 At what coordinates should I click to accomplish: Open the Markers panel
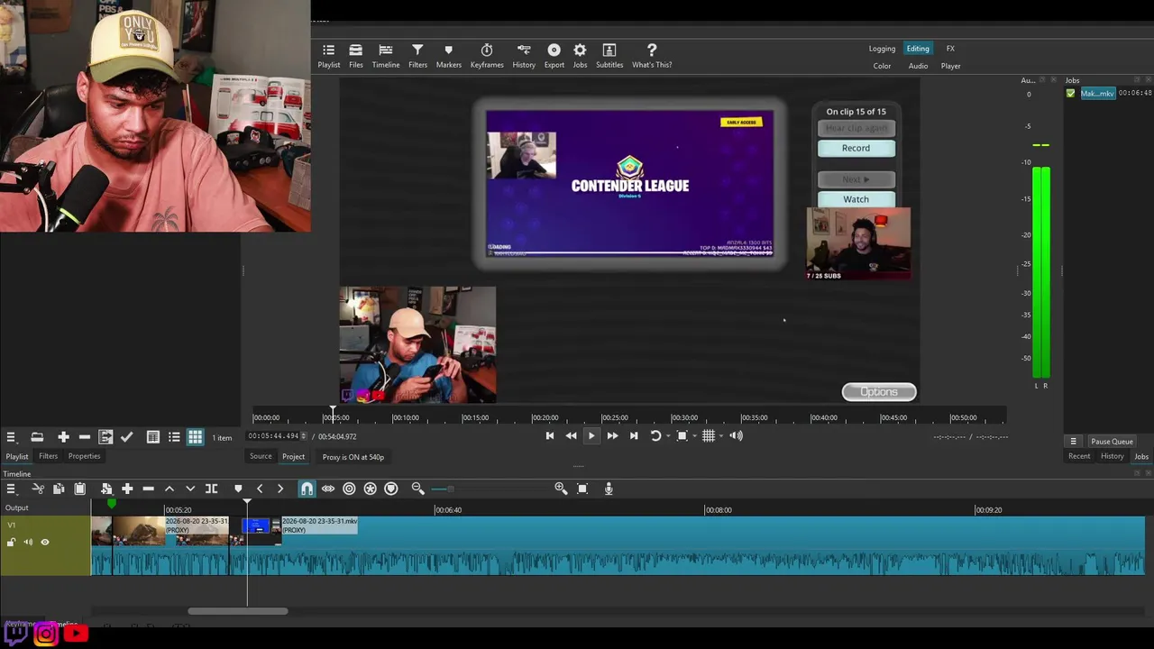448,56
